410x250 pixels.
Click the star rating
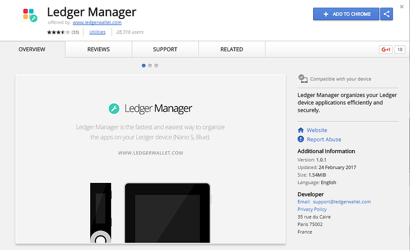pos(58,32)
